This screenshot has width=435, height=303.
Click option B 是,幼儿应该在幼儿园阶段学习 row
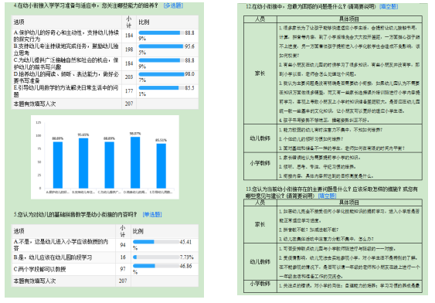105,257
